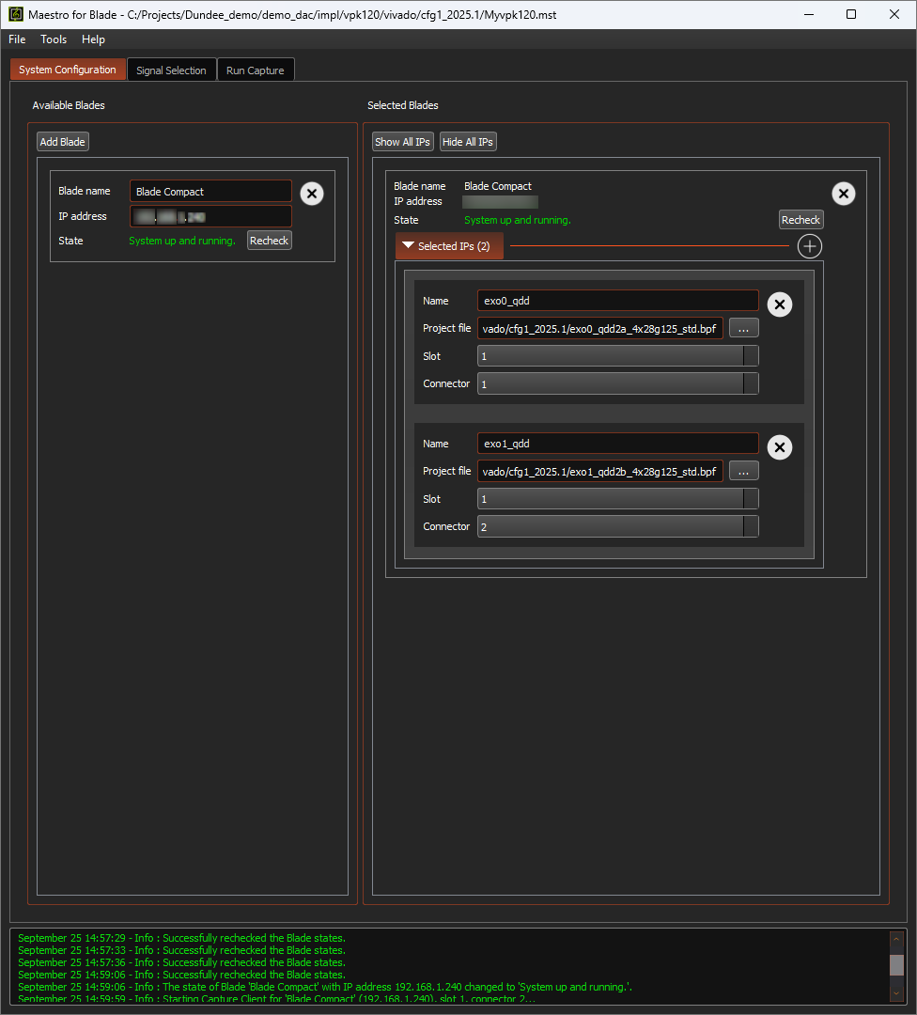The height and width of the screenshot is (1015, 917).
Task: Open Connector dropdown for exo0_qdd
Action: (618, 383)
